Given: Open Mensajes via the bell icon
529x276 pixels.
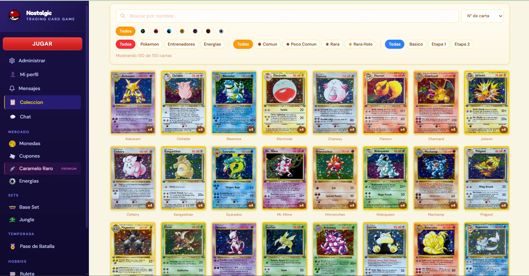Looking at the screenshot, I should pyautogui.click(x=12, y=88).
